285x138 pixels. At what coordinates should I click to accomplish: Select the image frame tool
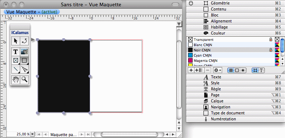[x=24, y=52]
